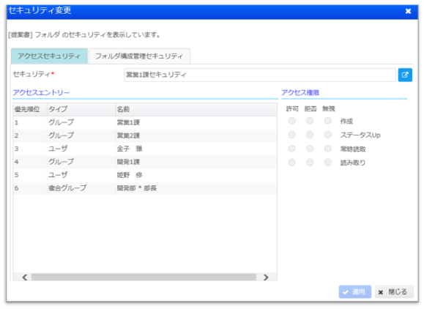This screenshot has width=424, height=309.
Task: Click the 優先順位 column header
Action: pyautogui.click(x=30, y=110)
